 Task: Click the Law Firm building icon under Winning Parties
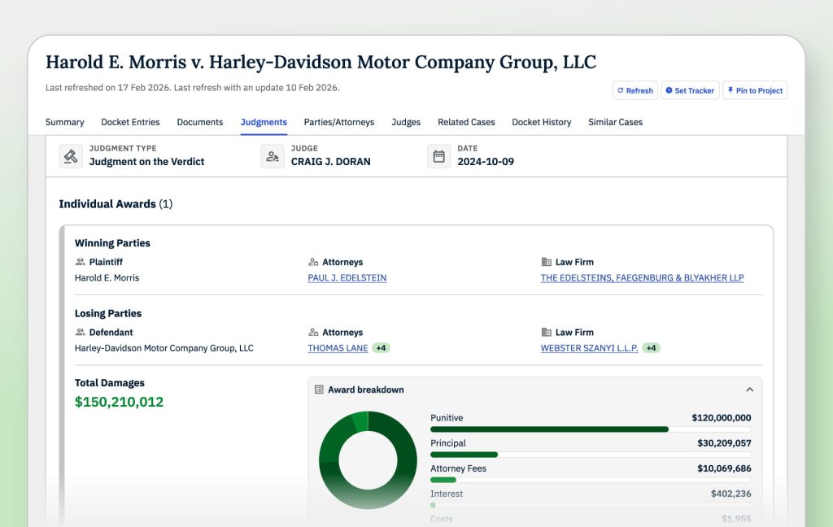click(x=546, y=263)
